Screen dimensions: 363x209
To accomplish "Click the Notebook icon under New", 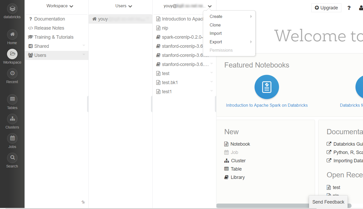I will pyautogui.click(x=226, y=144).
